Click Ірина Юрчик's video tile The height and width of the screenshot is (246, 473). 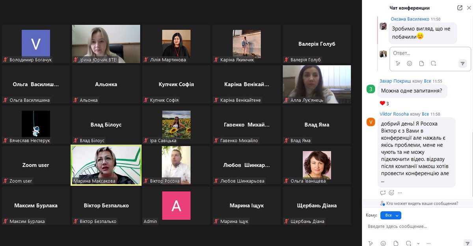point(106,43)
